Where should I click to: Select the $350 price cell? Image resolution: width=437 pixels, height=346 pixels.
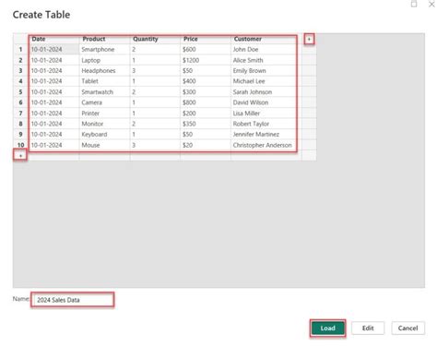pos(206,124)
